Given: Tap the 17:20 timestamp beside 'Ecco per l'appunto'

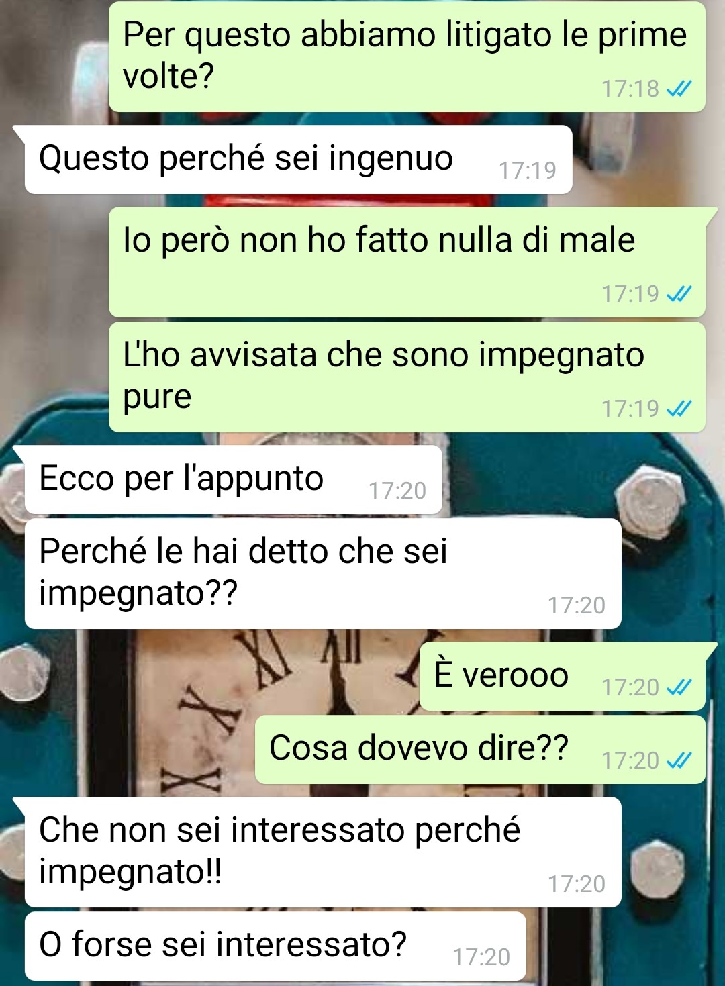Looking at the screenshot, I should [x=397, y=491].
